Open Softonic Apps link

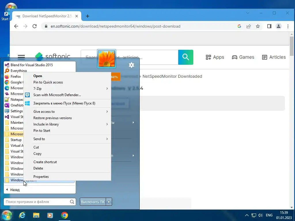(x=215, y=57)
